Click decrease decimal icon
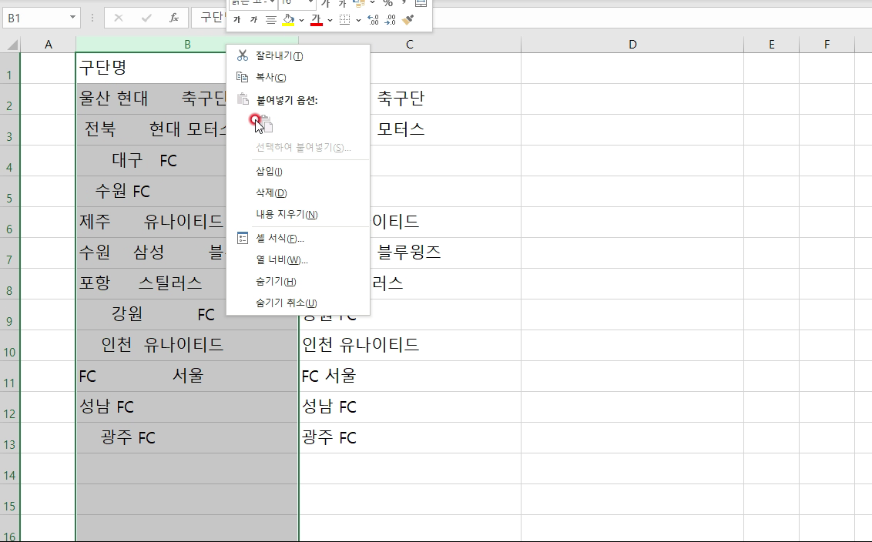 click(x=391, y=20)
